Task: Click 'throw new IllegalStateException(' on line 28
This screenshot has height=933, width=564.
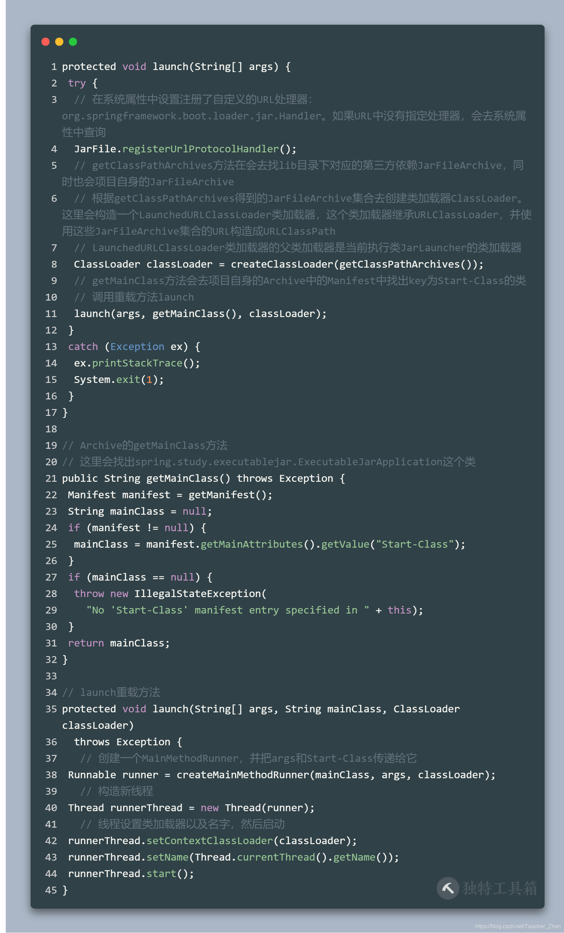Action: (170, 593)
